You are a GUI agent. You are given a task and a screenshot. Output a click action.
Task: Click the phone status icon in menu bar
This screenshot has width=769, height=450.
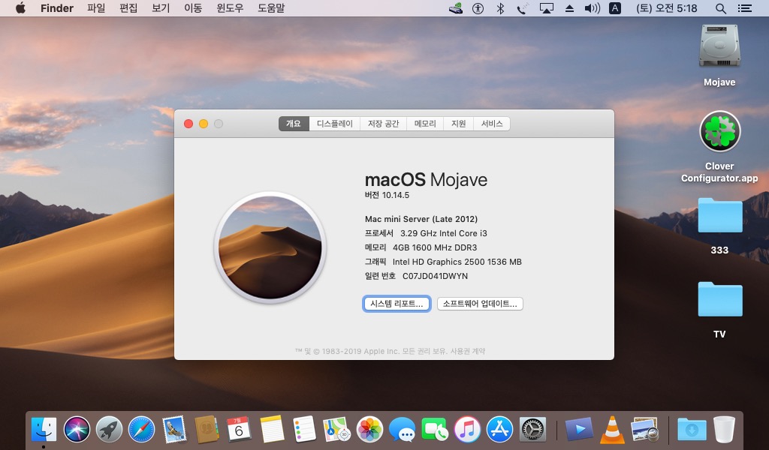tap(523, 8)
